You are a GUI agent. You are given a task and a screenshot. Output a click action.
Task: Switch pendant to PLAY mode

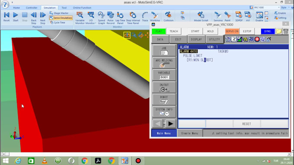point(159,31)
